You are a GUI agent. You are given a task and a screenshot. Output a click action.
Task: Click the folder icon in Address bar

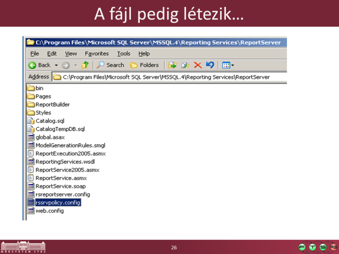57,77
